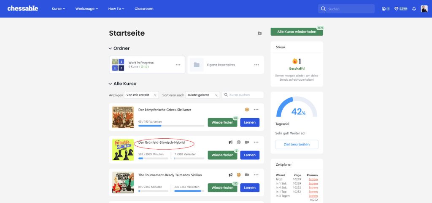This screenshot has height=203, width=432.
Task: Open the notifications bell
Action: click(414, 8)
